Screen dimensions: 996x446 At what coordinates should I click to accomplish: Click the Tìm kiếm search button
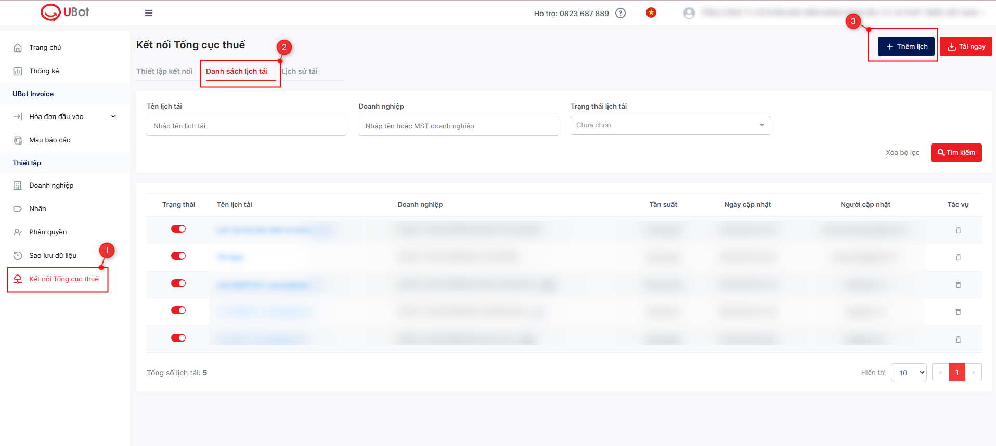[x=956, y=152]
